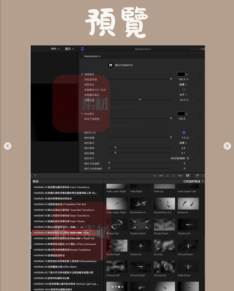Select category HAORAN 50 mTransition Film Roll

(x=60, y=204)
